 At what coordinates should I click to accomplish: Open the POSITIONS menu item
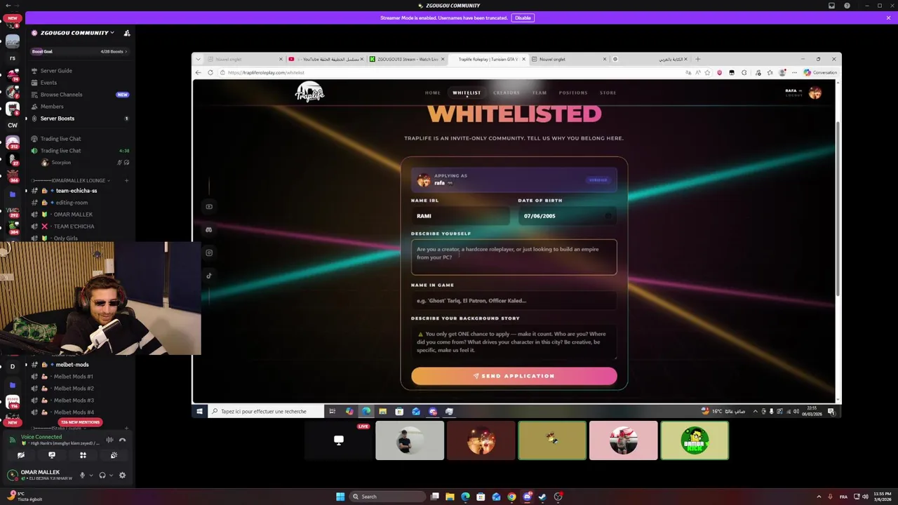pyautogui.click(x=573, y=93)
